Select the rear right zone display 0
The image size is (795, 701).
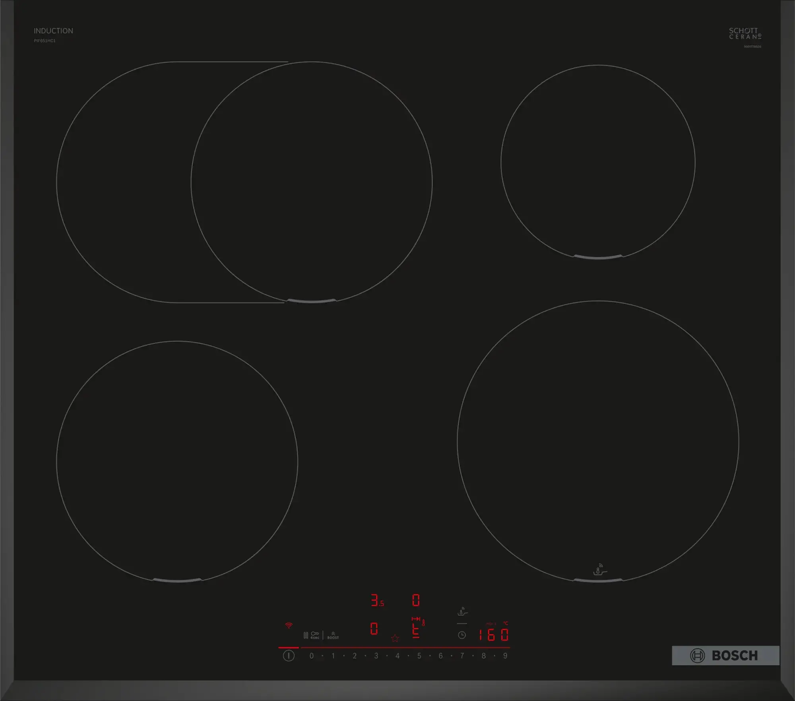pos(416,600)
